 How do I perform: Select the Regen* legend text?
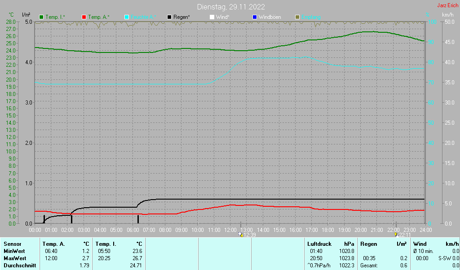(181, 17)
